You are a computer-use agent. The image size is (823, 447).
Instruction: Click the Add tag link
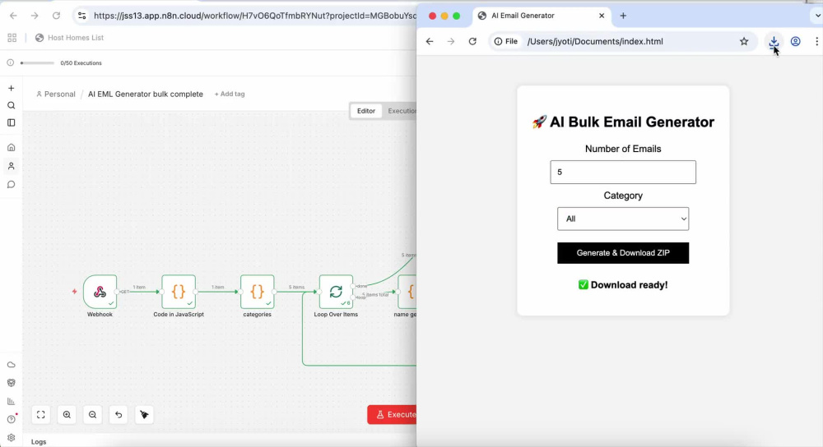click(x=230, y=94)
